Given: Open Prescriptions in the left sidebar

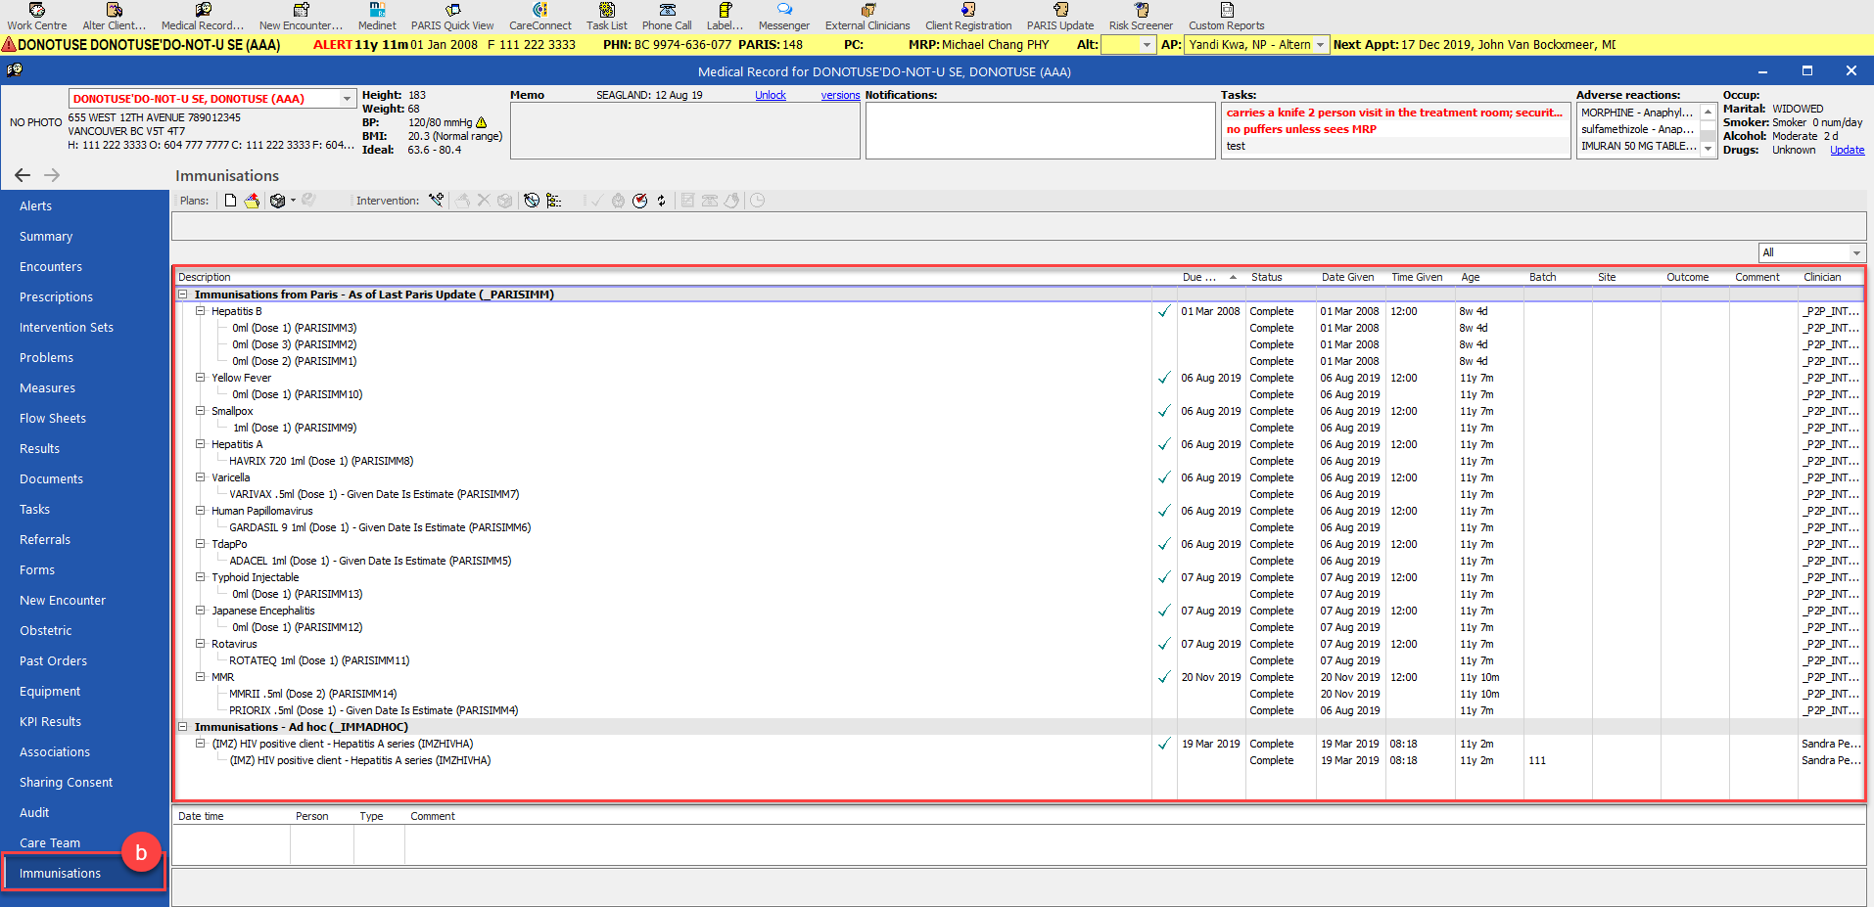Looking at the screenshot, I should 57,297.
